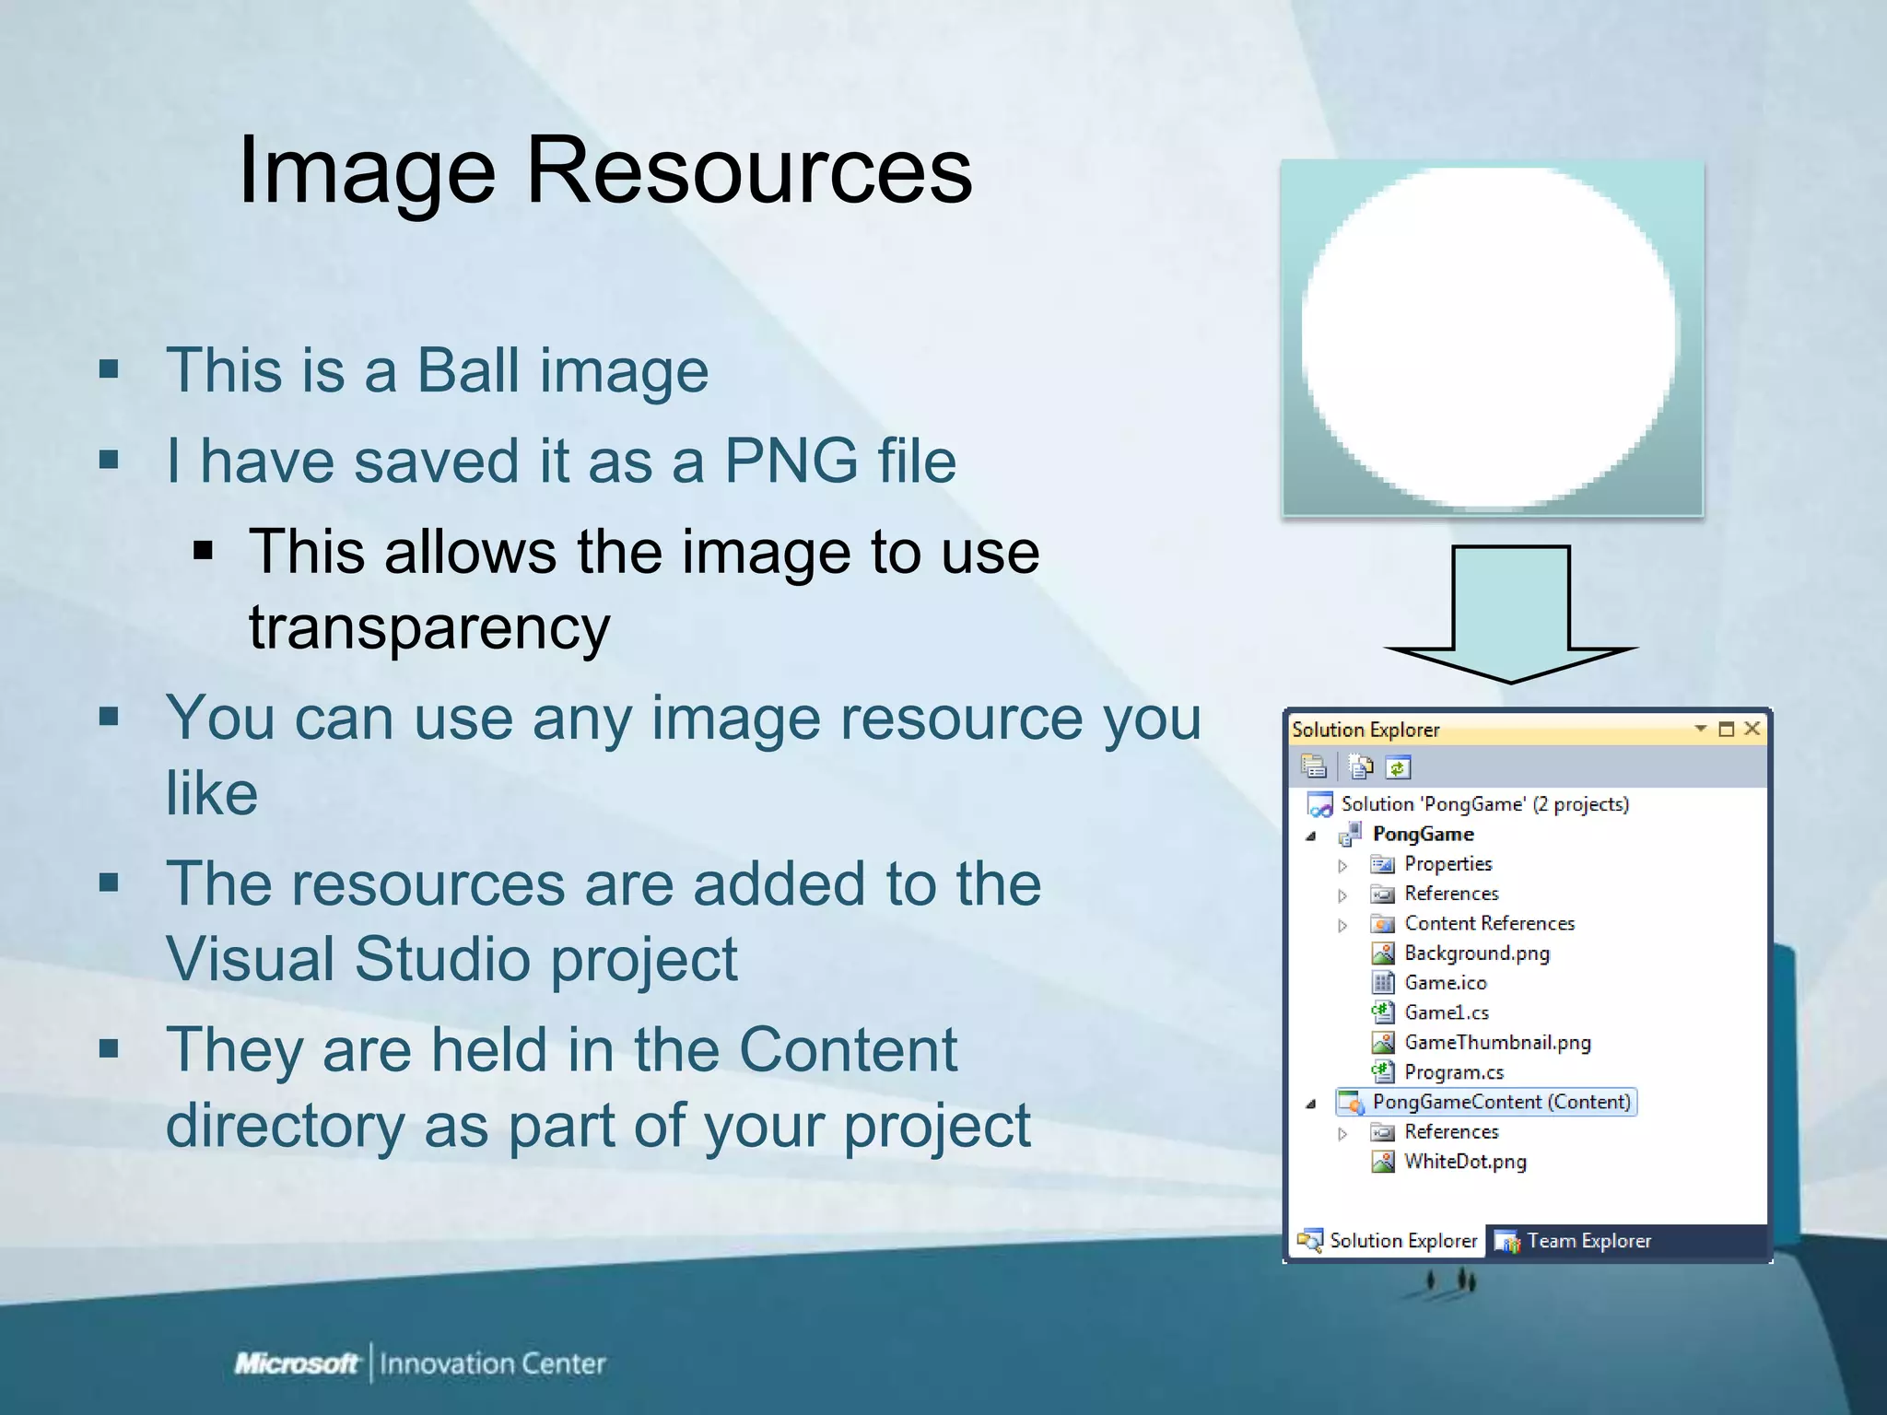Click the Content References folder icon
The image size is (1887, 1415).
(x=1382, y=923)
